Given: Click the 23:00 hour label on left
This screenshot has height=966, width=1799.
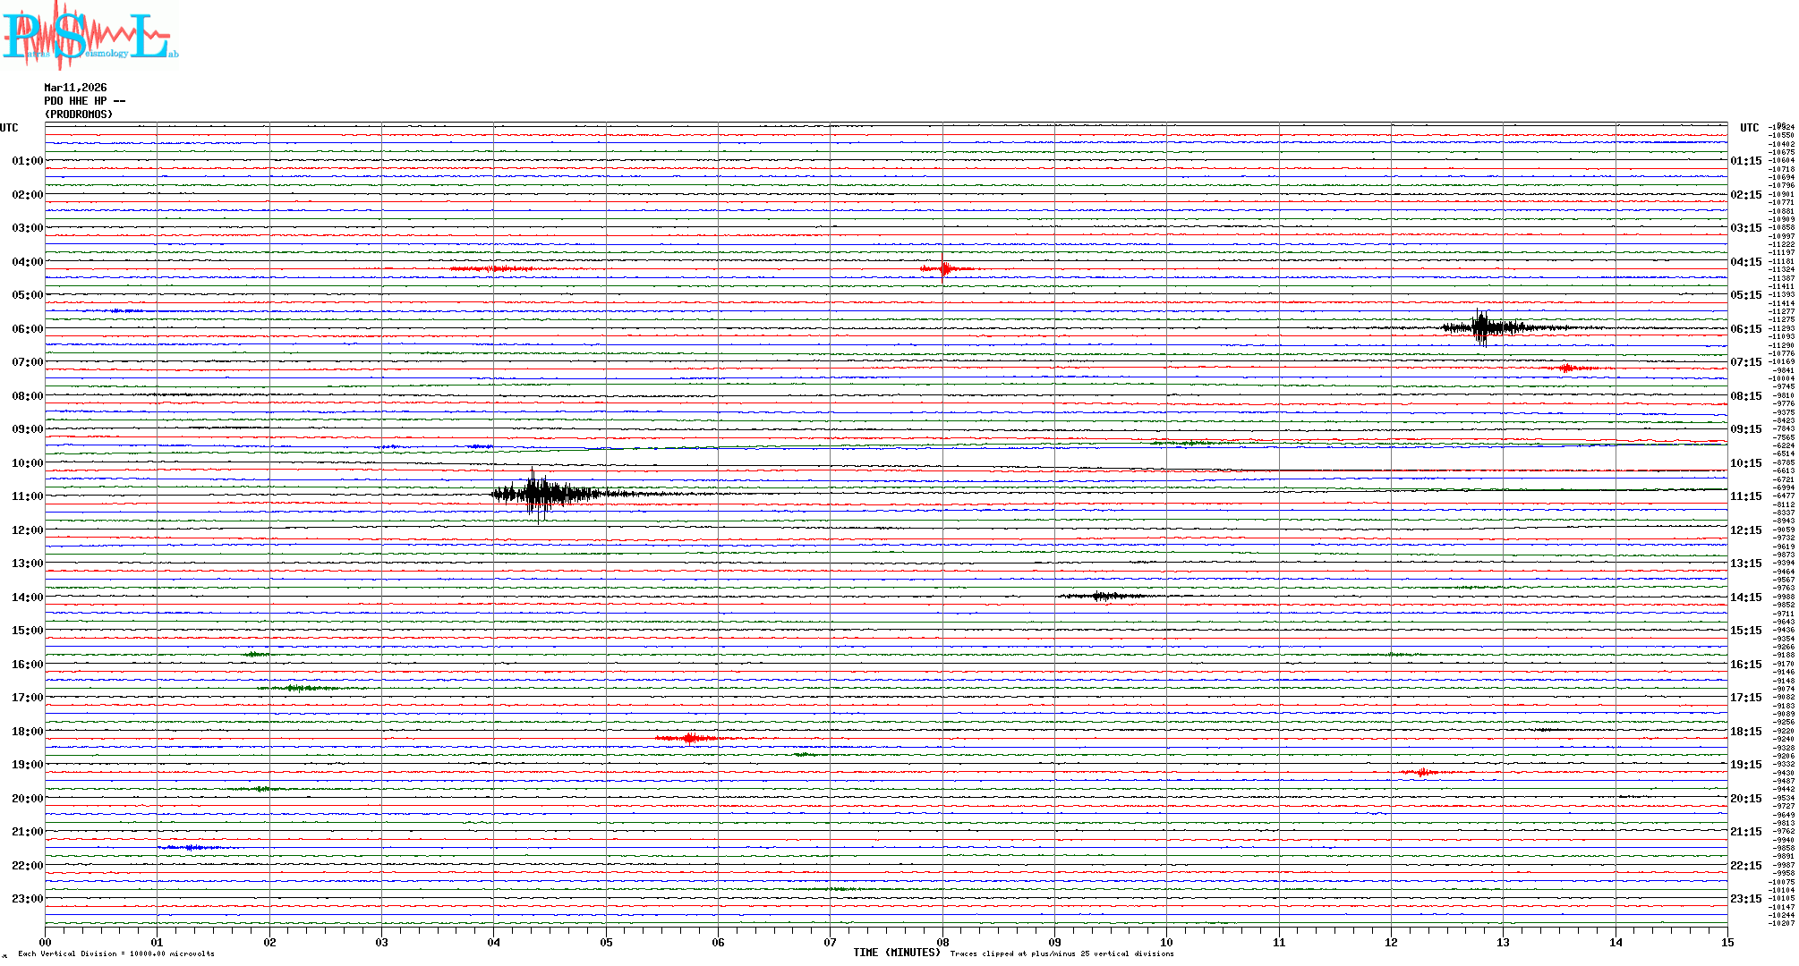Looking at the screenshot, I should coord(27,899).
